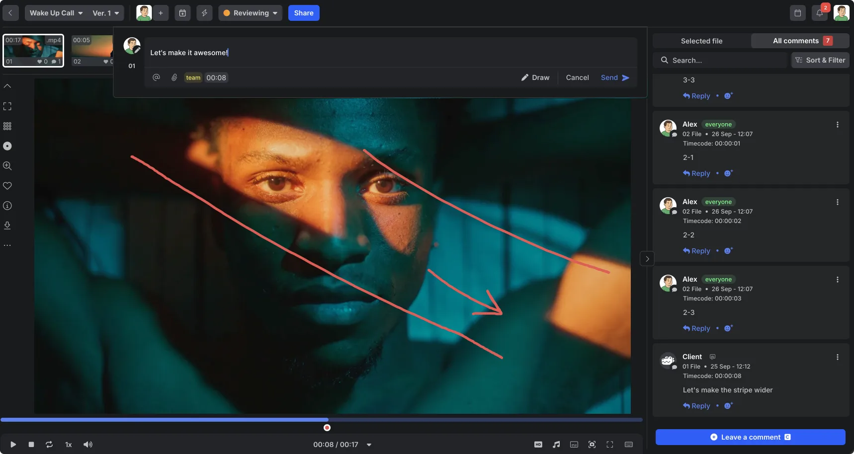Select the Draw annotation tool
Viewport: 854px width, 454px height.
(x=536, y=77)
